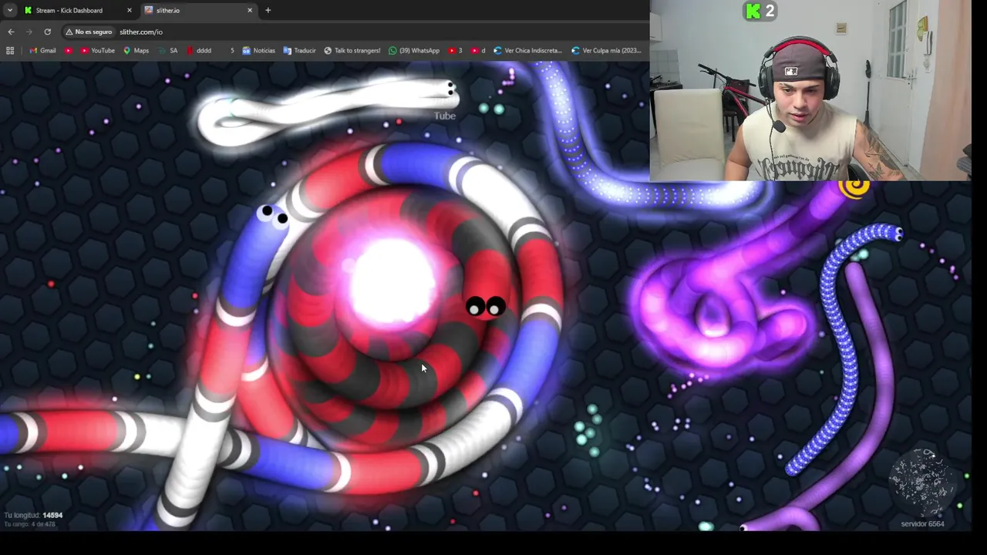The height and width of the screenshot is (555, 987).
Task: Open the YouTube bookmark
Action: (x=98, y=50)
